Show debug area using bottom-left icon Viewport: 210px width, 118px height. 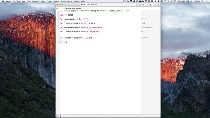(x=57, y=116)
